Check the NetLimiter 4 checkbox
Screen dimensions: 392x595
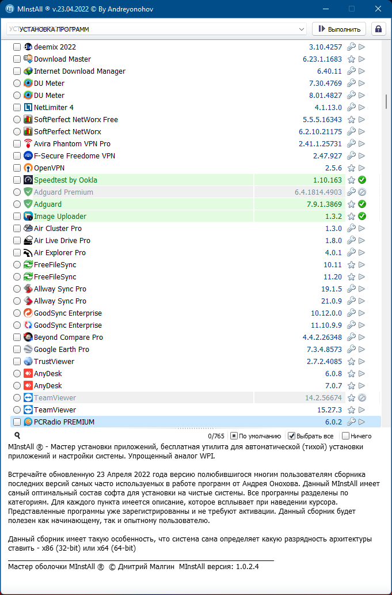tap(17, 107)
